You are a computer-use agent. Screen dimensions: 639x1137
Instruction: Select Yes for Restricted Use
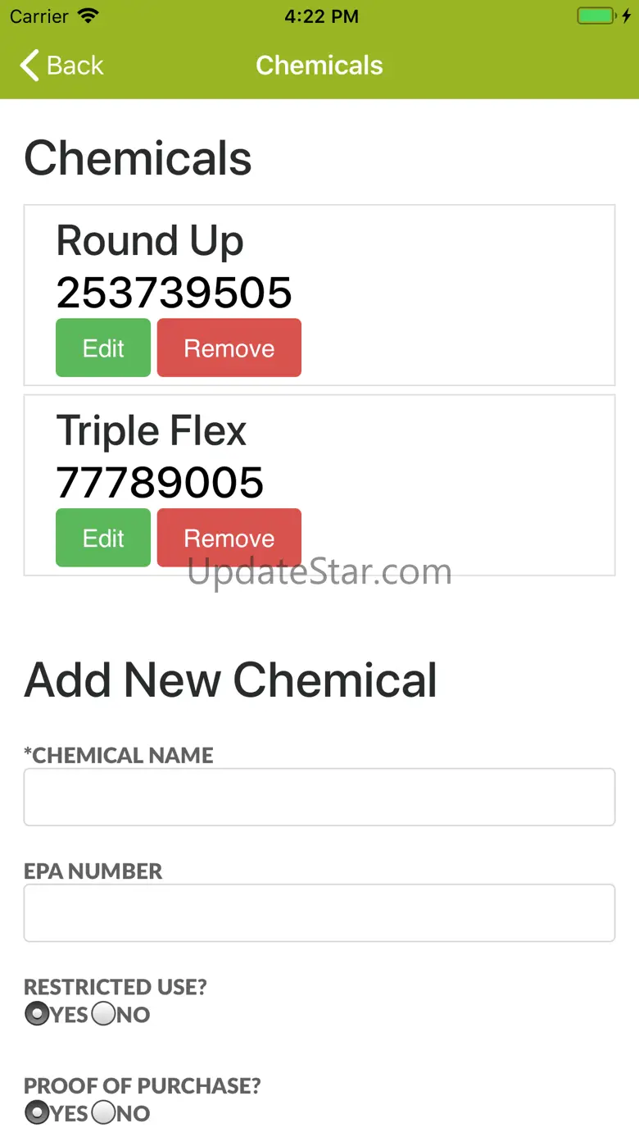37,1014
